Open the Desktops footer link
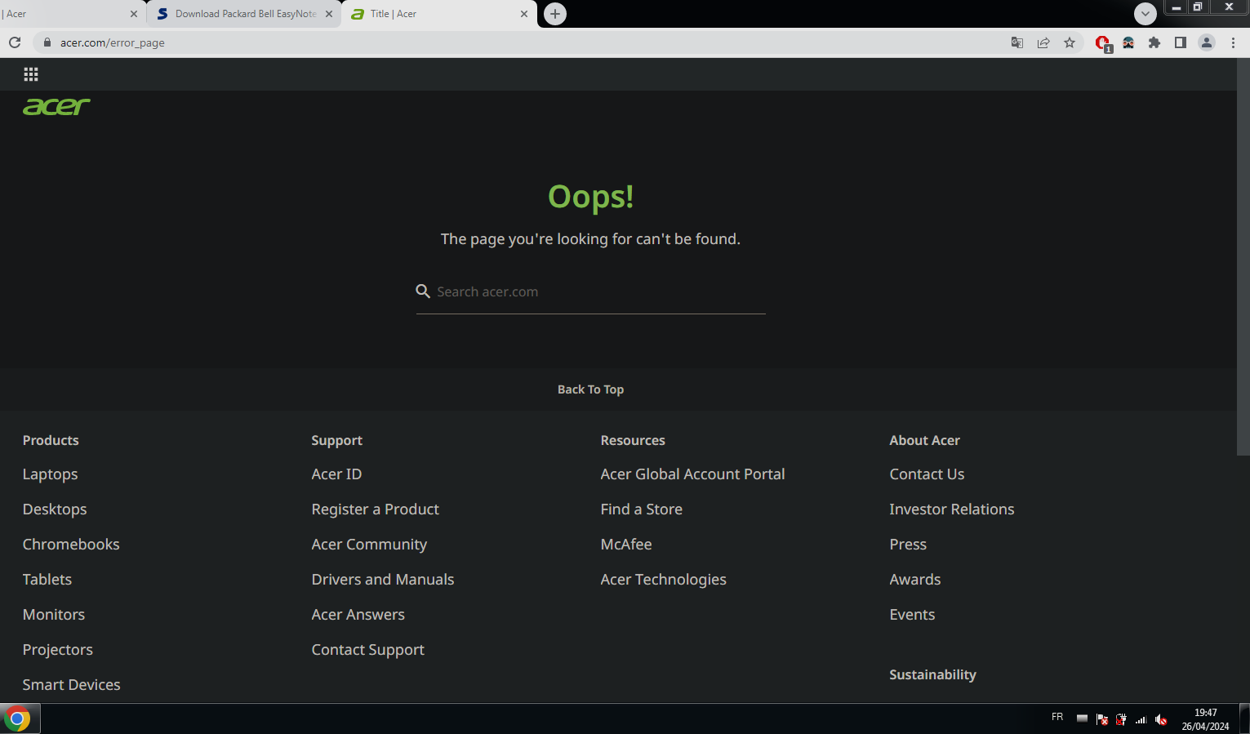This screenshot has width=1250, height=734. pyautogui.click(x=55, y=509)
